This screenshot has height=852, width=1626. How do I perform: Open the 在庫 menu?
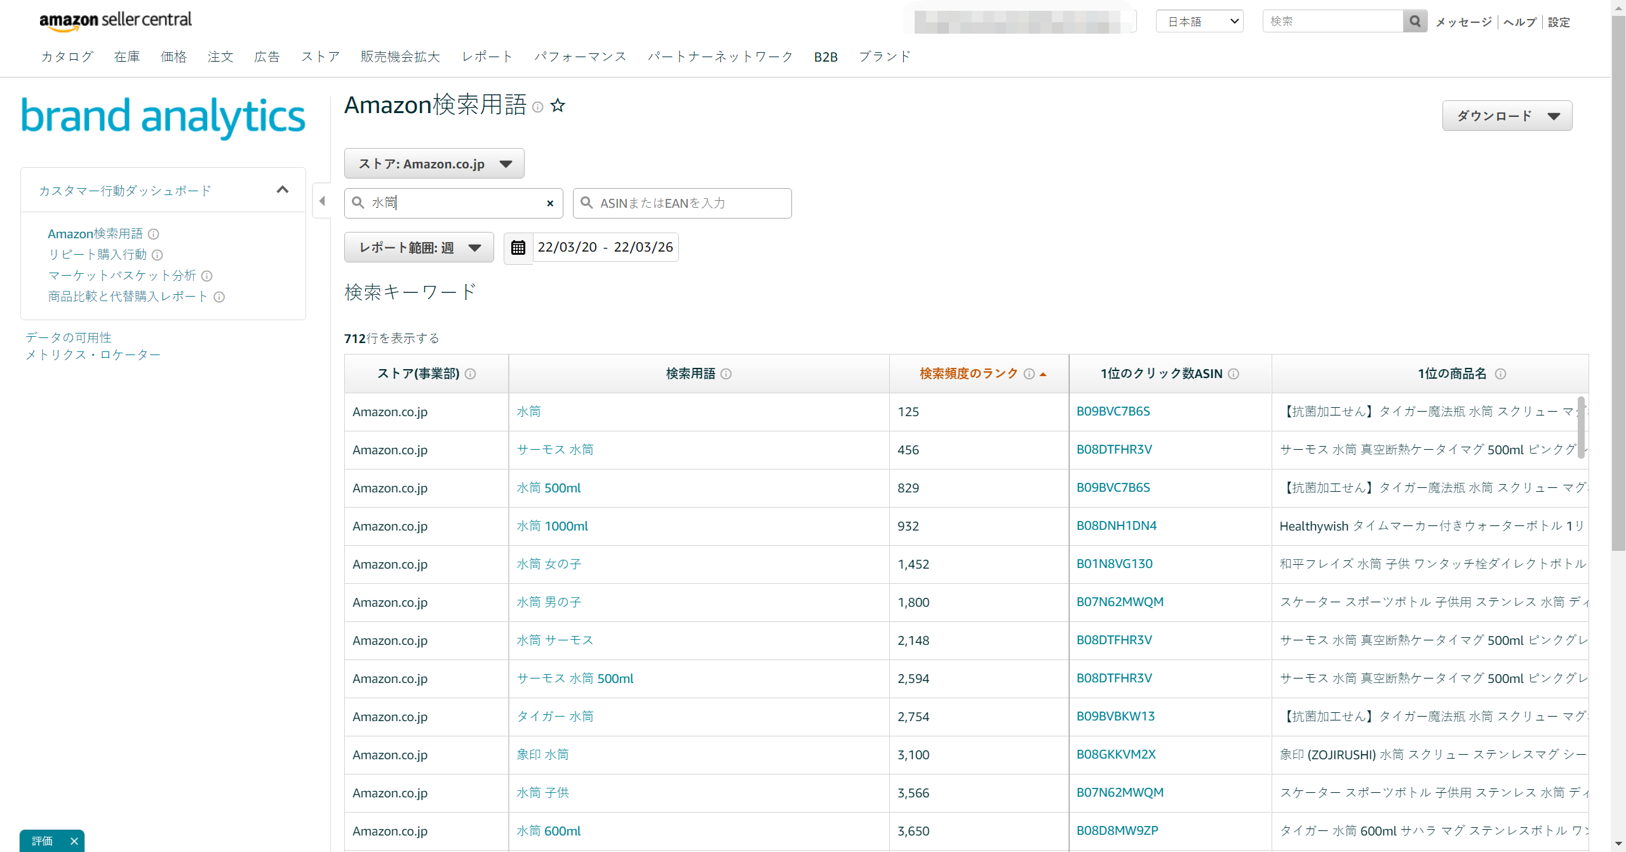click(x=127, y=57)
